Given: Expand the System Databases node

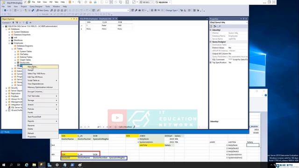Looking at the screenshot, I should click(9, 32).
